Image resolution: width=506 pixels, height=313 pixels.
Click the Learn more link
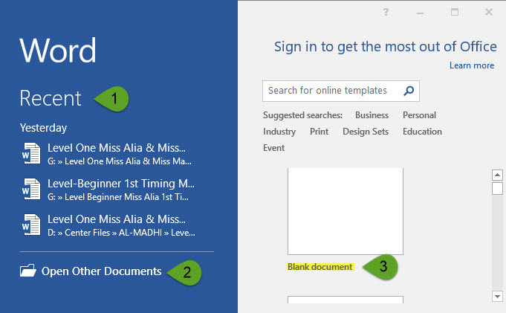click(472, 65)
